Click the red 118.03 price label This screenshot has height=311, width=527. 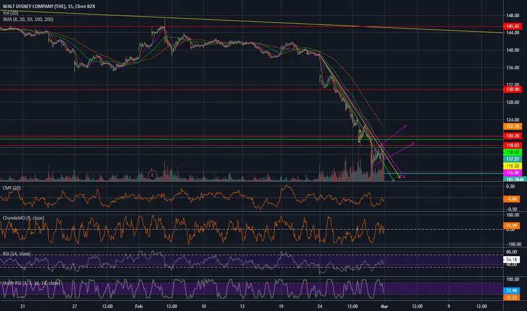point(512,145)
